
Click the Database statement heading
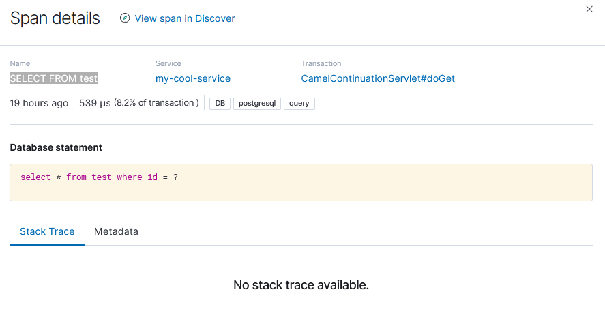pyautogui.click(x=56, y=147)
